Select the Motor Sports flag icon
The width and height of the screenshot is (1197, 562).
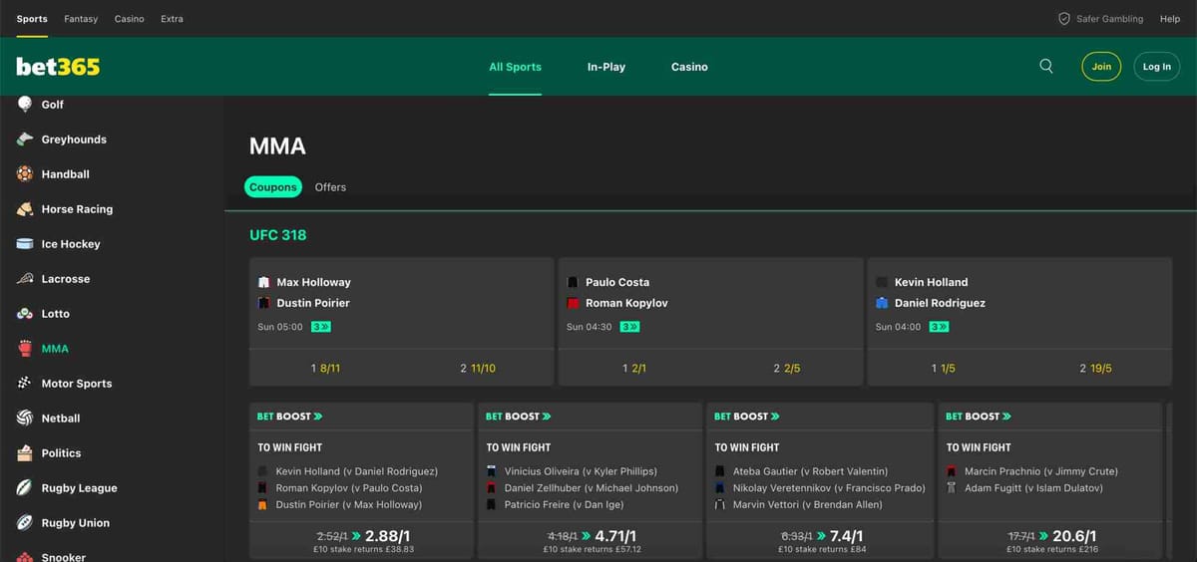pyautogui.click(x=25, y=384)
